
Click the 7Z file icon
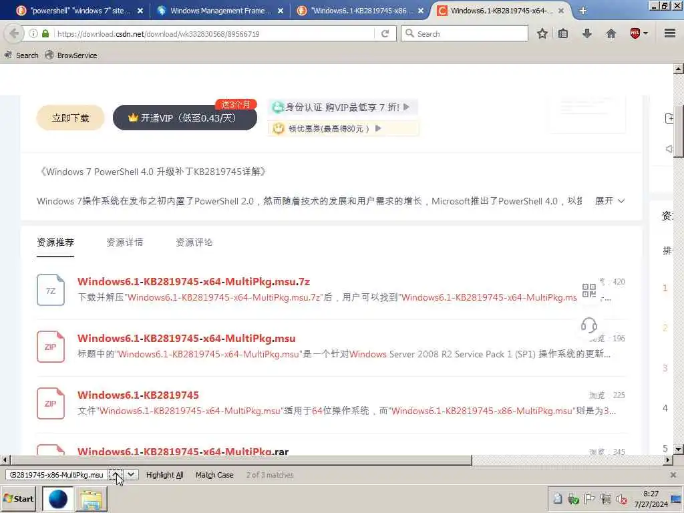pos(51,290)
